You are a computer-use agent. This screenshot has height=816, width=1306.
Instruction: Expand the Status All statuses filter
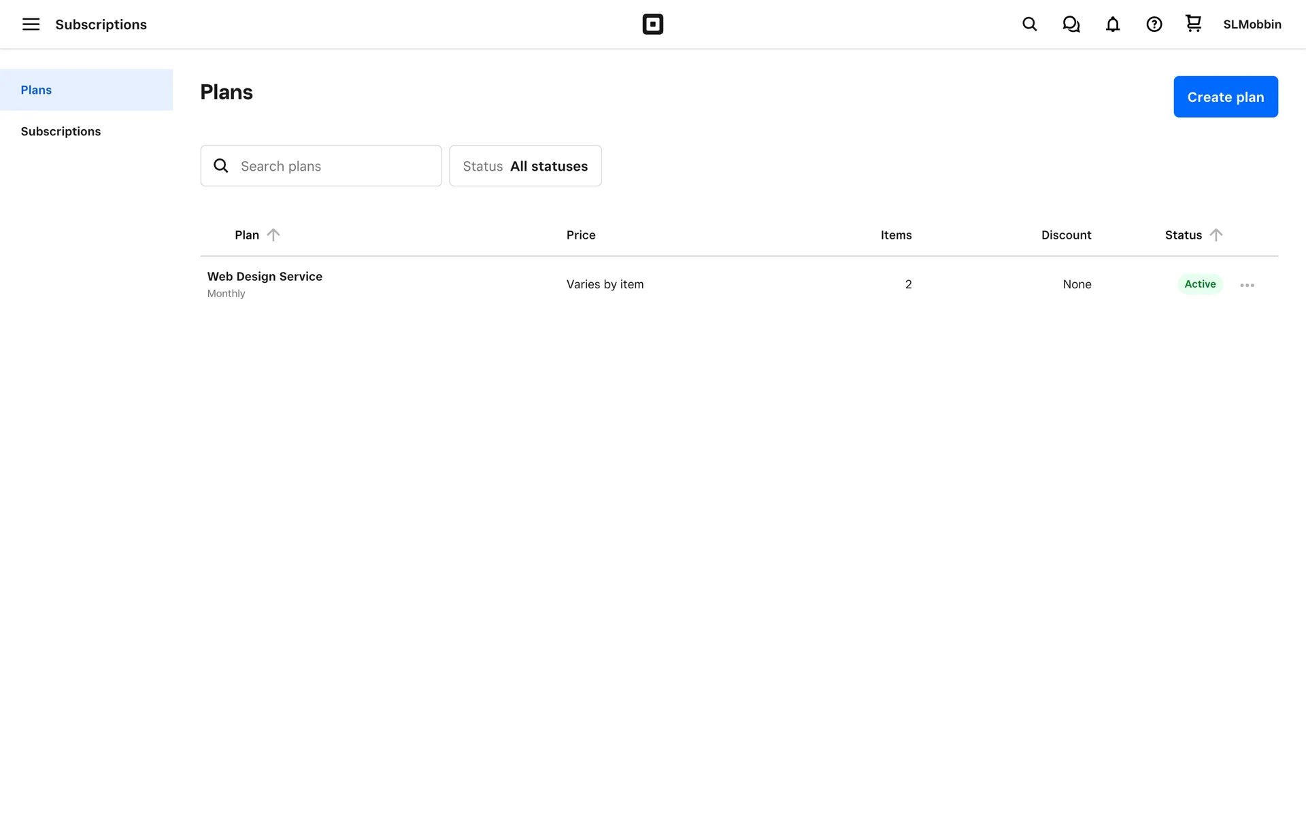524,166
